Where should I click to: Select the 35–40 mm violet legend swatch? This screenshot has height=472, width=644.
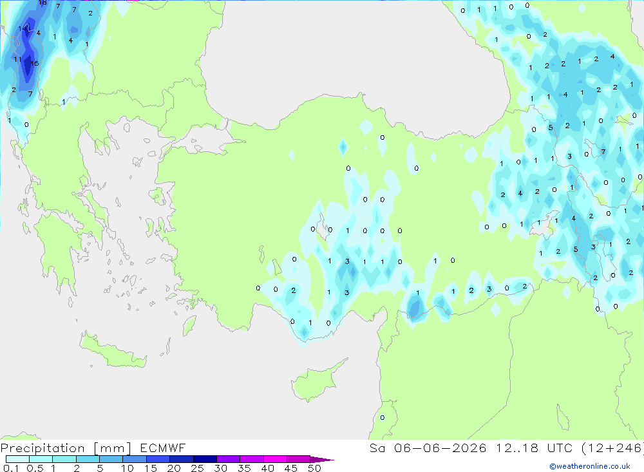tap(251, 459)
